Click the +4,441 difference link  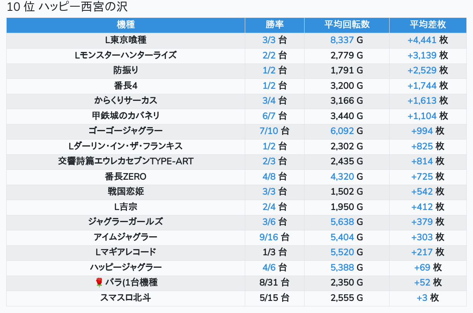(422, 40)
